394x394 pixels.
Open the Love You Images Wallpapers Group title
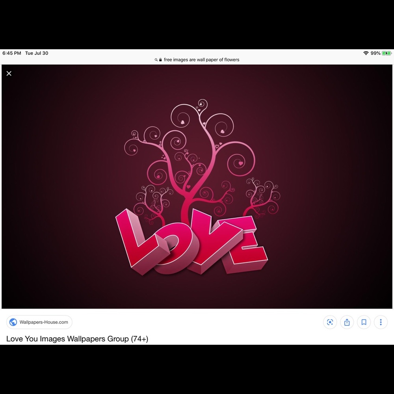(x=77, y=339)
